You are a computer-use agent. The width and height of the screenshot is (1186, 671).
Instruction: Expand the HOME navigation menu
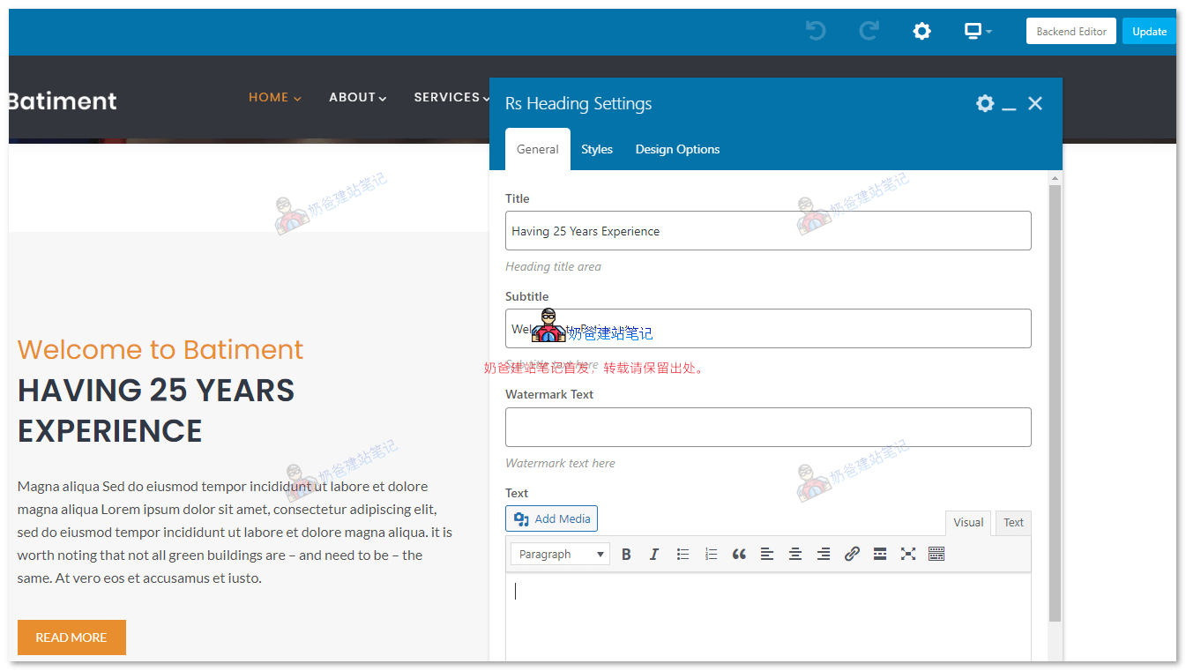click(x=274, y=98)
